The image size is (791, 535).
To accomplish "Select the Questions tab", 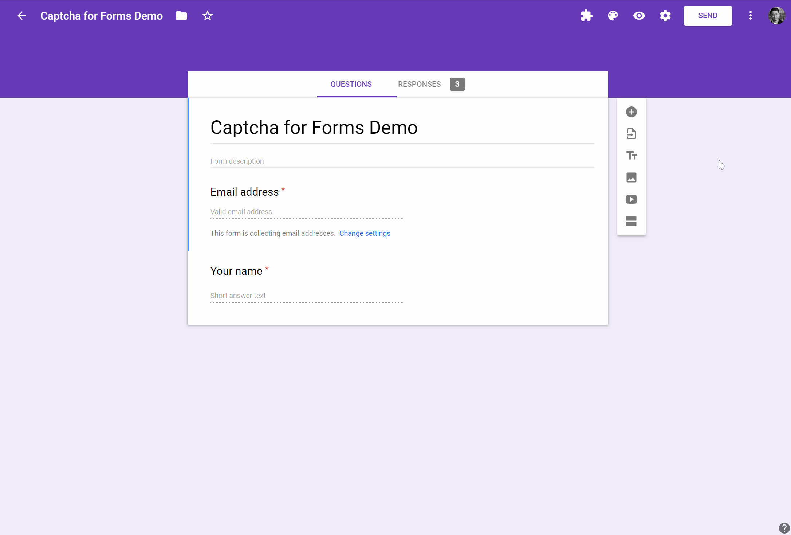I will coord(351,84).
